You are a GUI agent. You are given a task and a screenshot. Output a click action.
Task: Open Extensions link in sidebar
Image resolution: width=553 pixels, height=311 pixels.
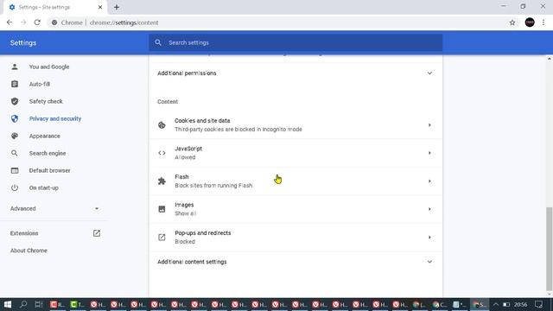[x=24, y=233]
